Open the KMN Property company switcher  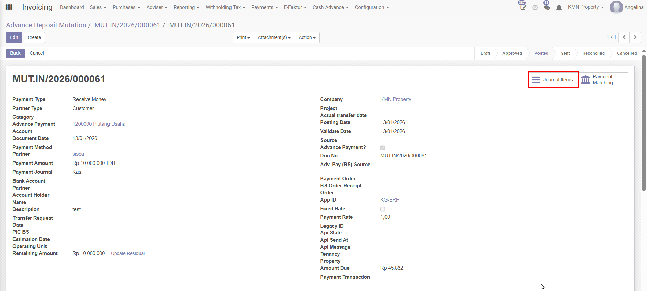coord(586,7)
